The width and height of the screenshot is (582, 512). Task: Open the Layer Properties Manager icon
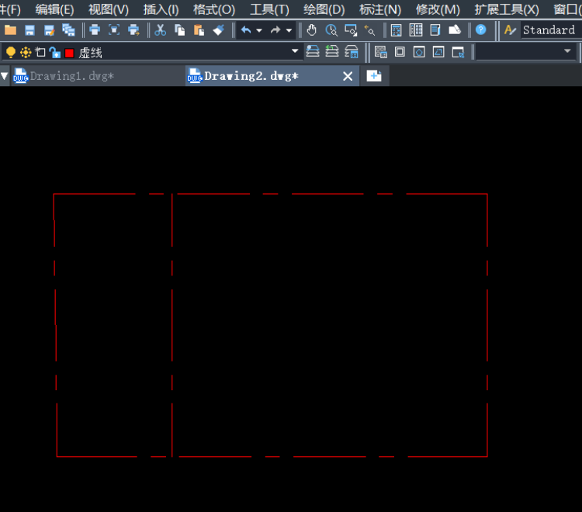click(351, 51)
